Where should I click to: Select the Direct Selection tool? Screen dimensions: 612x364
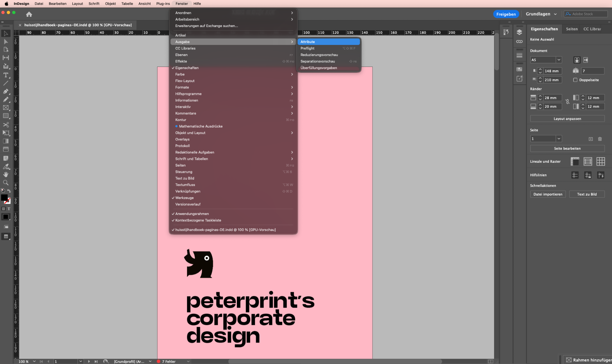click(6, 42)
